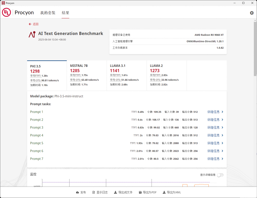The width and height of the screenshot is (257, 198).
Task: Click the PHI 3.5 score 1298
Action: (x=35, y=71)
